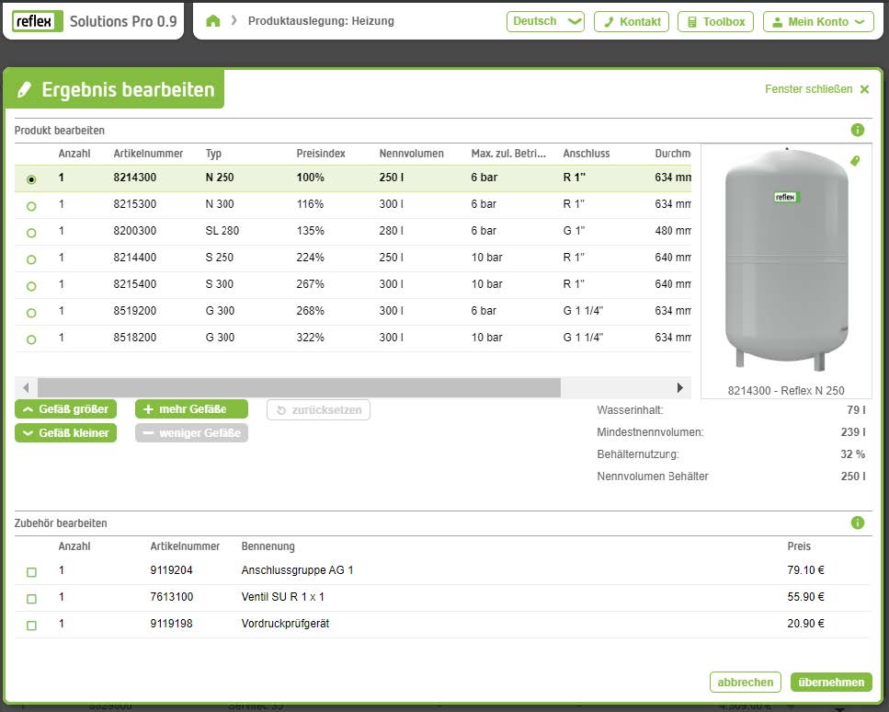The height and width of the screenshot is (712, 889).
Task: Click Gefäß größer button
Action: 66,409
